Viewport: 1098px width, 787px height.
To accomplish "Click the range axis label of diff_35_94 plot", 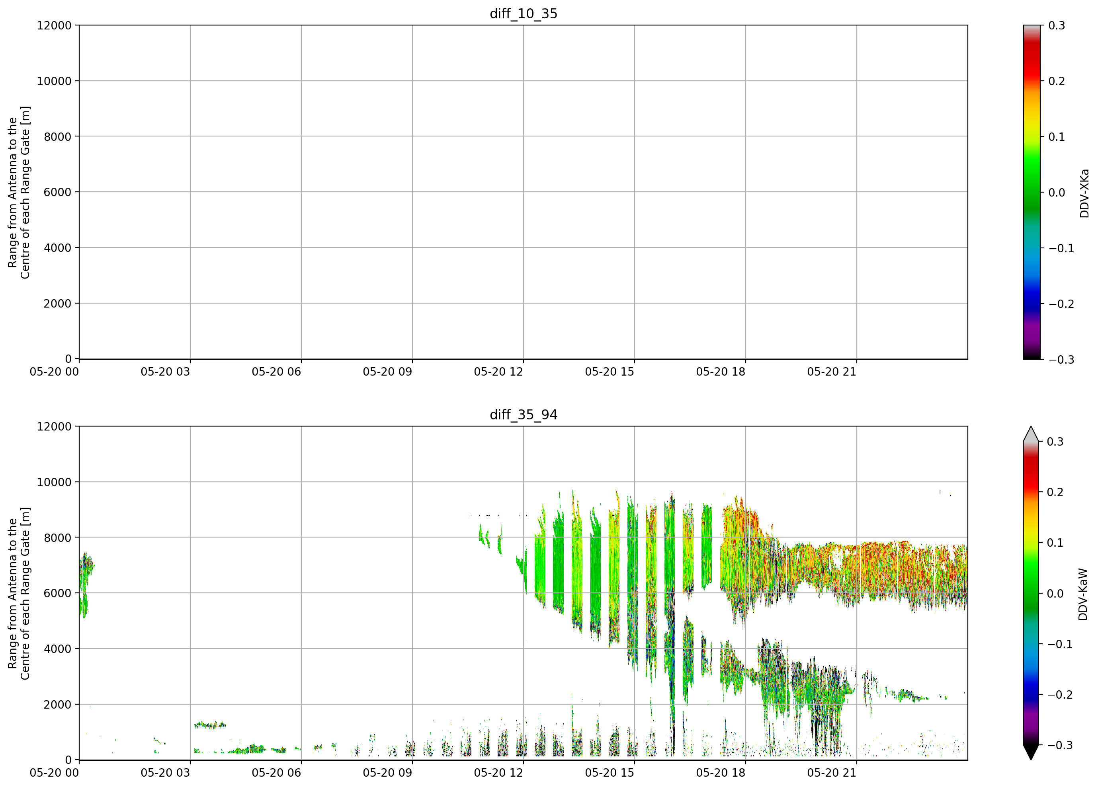I will [x=19, y=594].
